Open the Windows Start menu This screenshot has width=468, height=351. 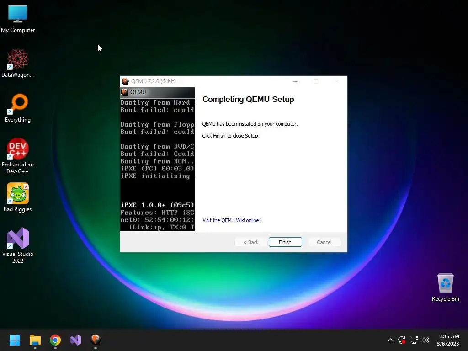[x=15, y=340]
